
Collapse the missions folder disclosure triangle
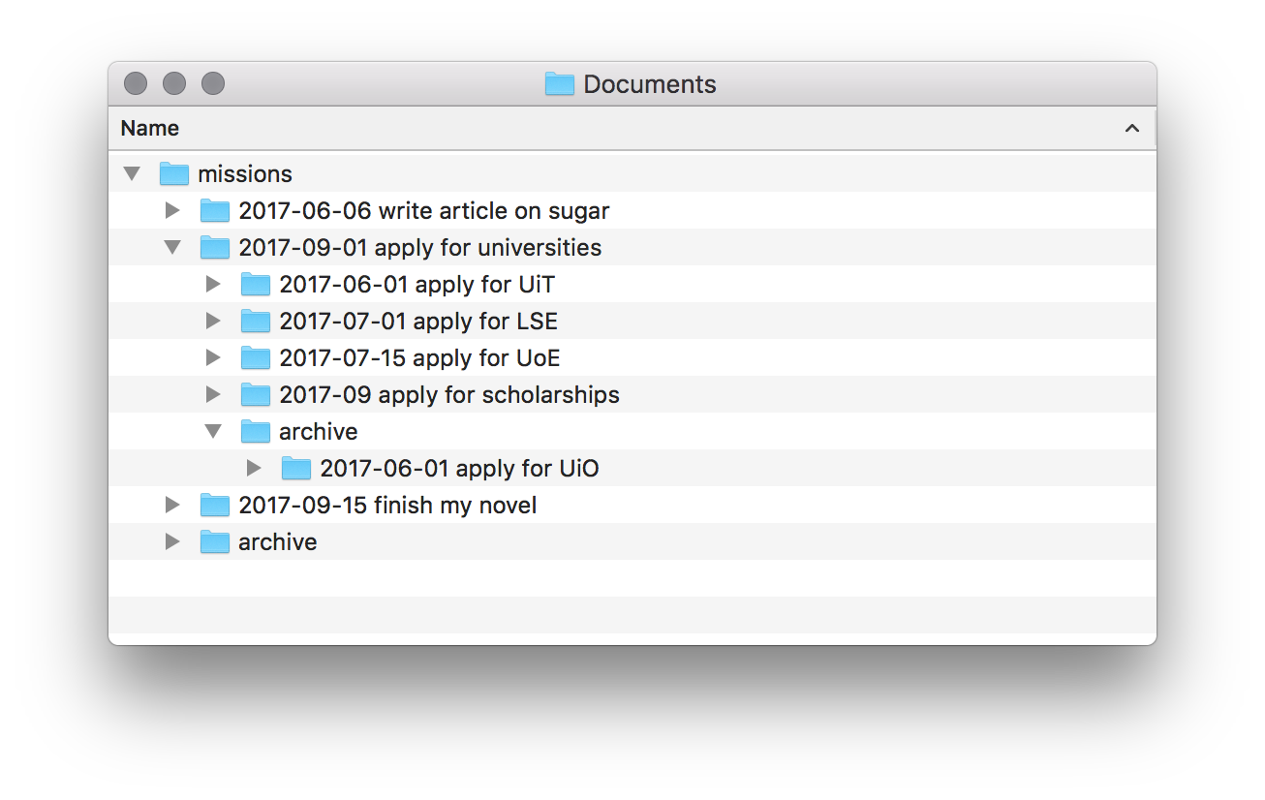point(132,174)
